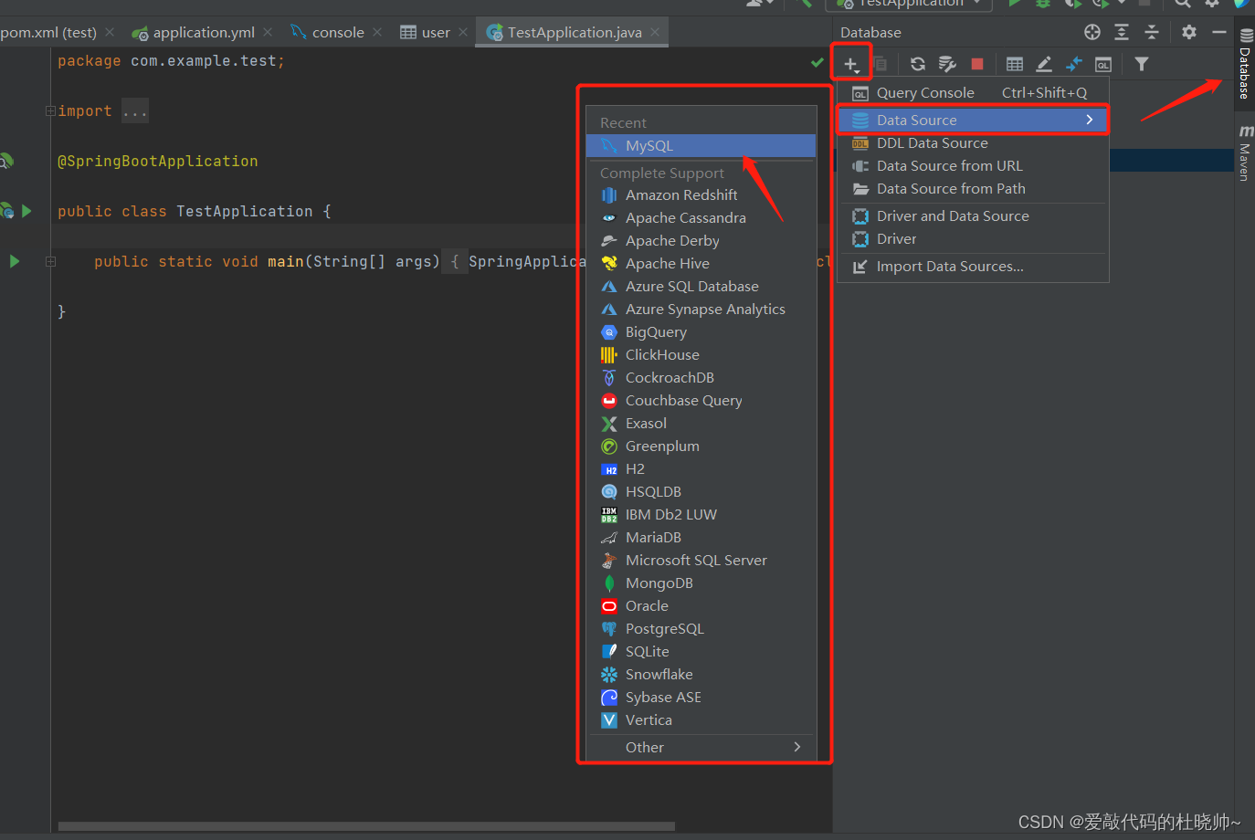Click the Edit Source pencil icon
Screen dimensions: 1255x840
pos(1044,64)
